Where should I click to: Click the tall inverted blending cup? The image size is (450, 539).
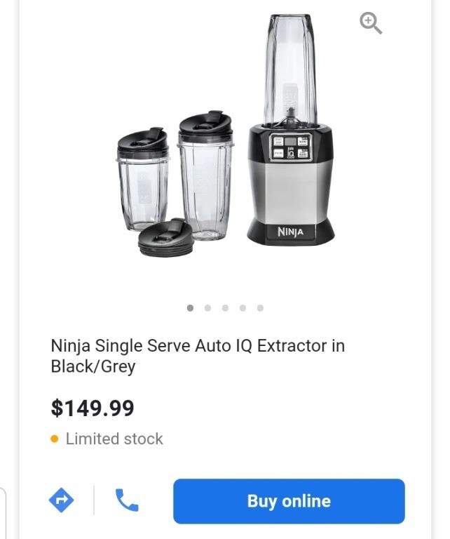point(290,70)
